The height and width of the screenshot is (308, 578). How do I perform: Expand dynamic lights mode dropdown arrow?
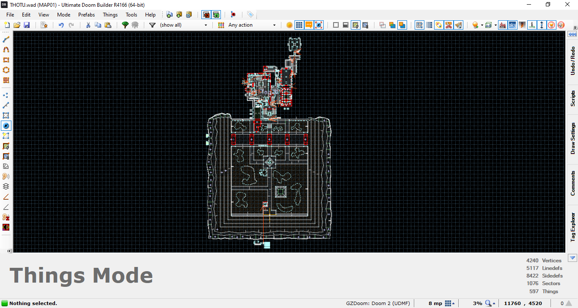point(482,25)
